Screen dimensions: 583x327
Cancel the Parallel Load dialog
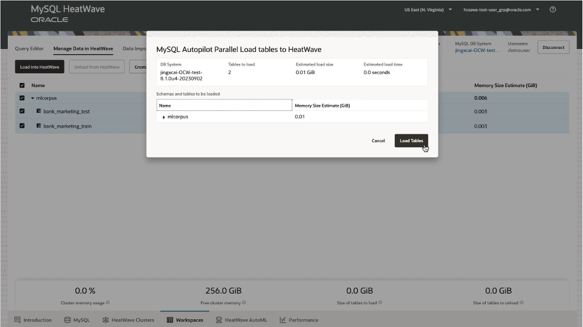[x=378, y=140]
